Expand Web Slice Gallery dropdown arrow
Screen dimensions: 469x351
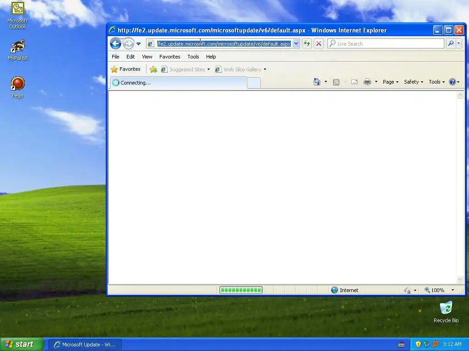pyautogui.click(x=265, y=69)
